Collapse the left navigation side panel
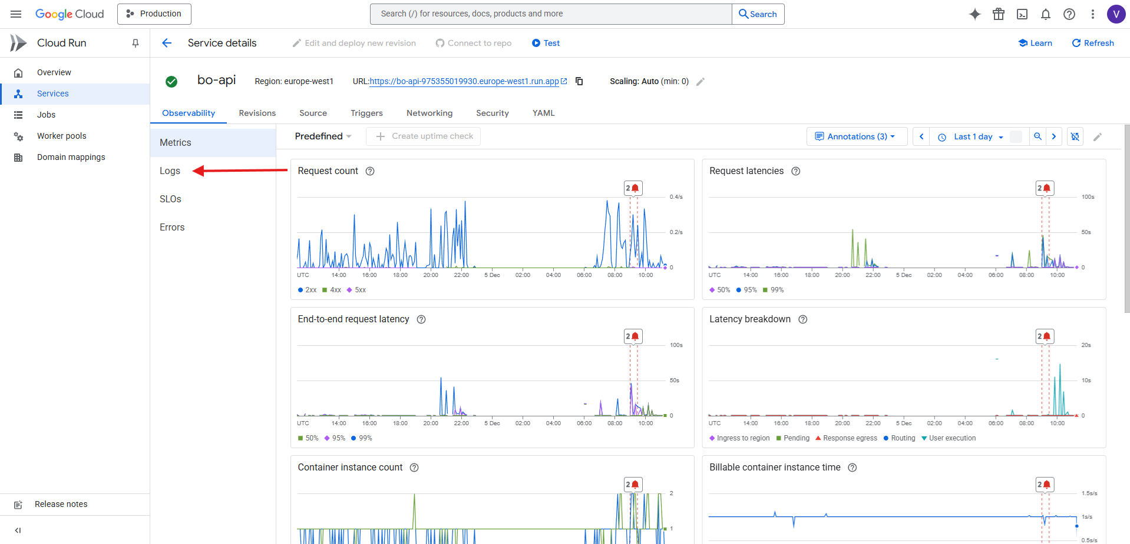 click(x=17, y=530)
